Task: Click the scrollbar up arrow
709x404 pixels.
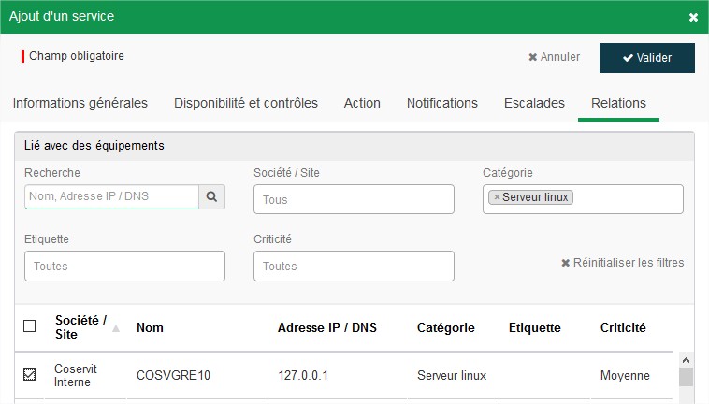Action: pyautogui.click(x=686, y=360)
